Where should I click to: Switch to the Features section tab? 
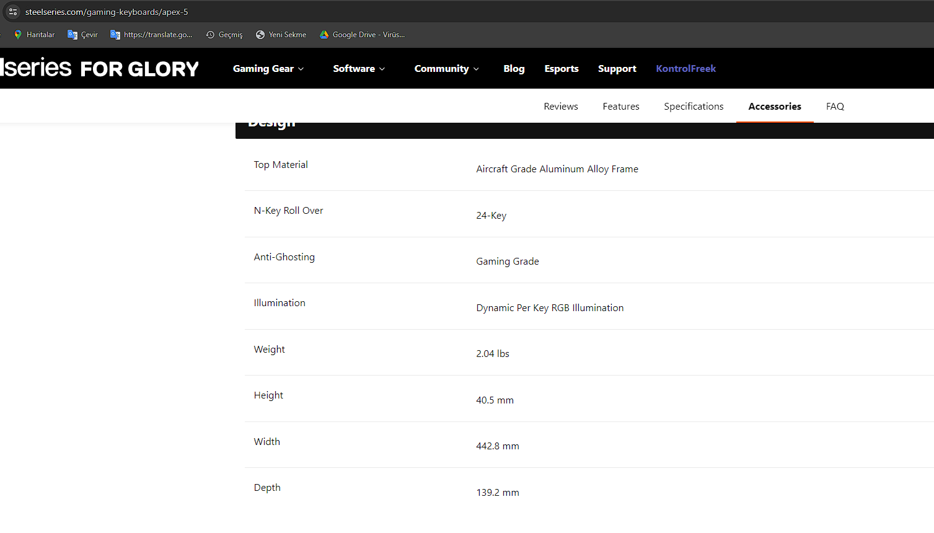point(621,106)
